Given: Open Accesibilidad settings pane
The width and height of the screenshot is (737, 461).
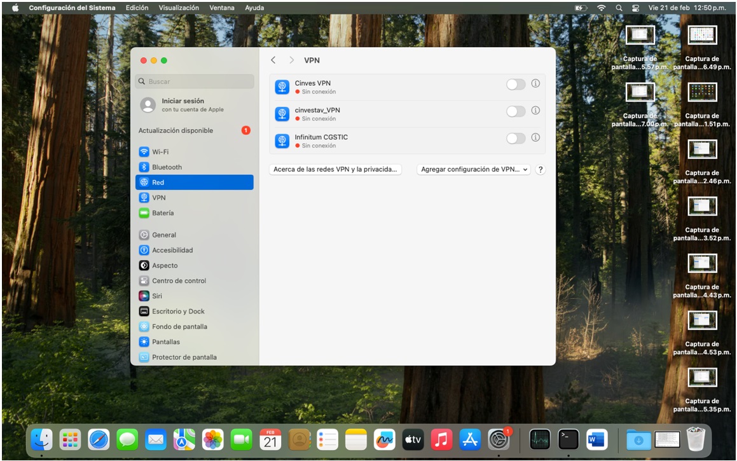Looking at the screenshot, I should (x=172, y=250).
